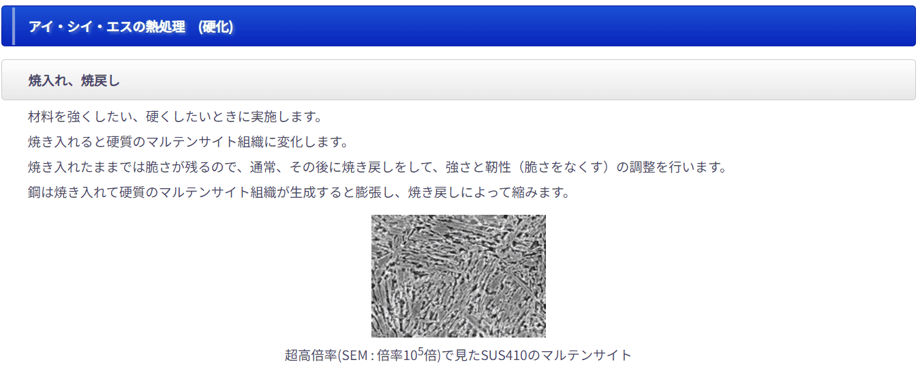Click the word 靭性 in the third sentence
The height and width of the screenshot is (373, 918).
(x=500, y=167)
